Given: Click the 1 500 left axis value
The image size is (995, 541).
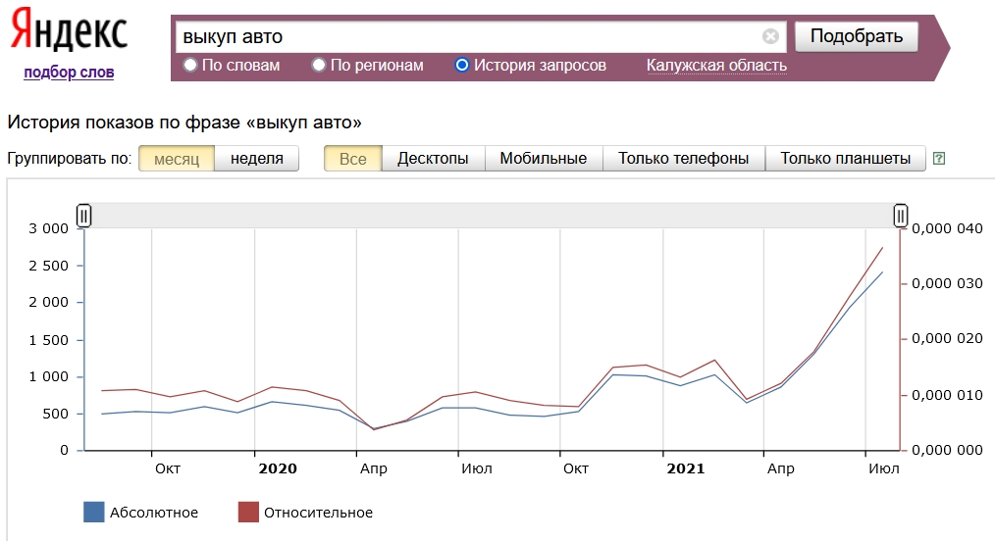Looking at the screenshot, I should coord(48,340).
